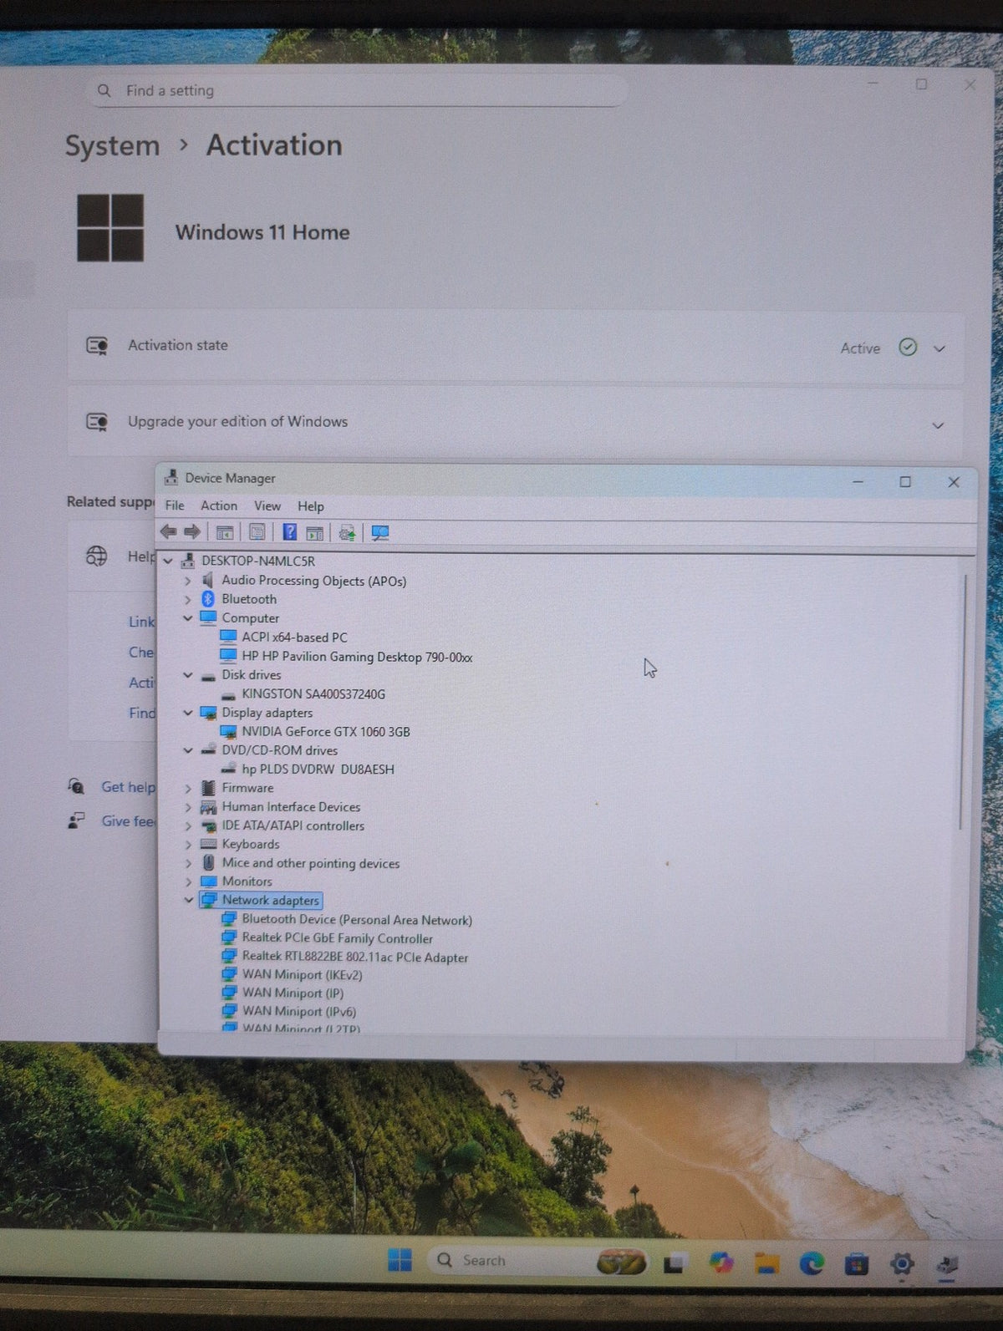Screen dimensions: 1003x1331
Task: Select HP Pavilion Gaming Desktop 790-00xx entry
Action: (357, 657)
